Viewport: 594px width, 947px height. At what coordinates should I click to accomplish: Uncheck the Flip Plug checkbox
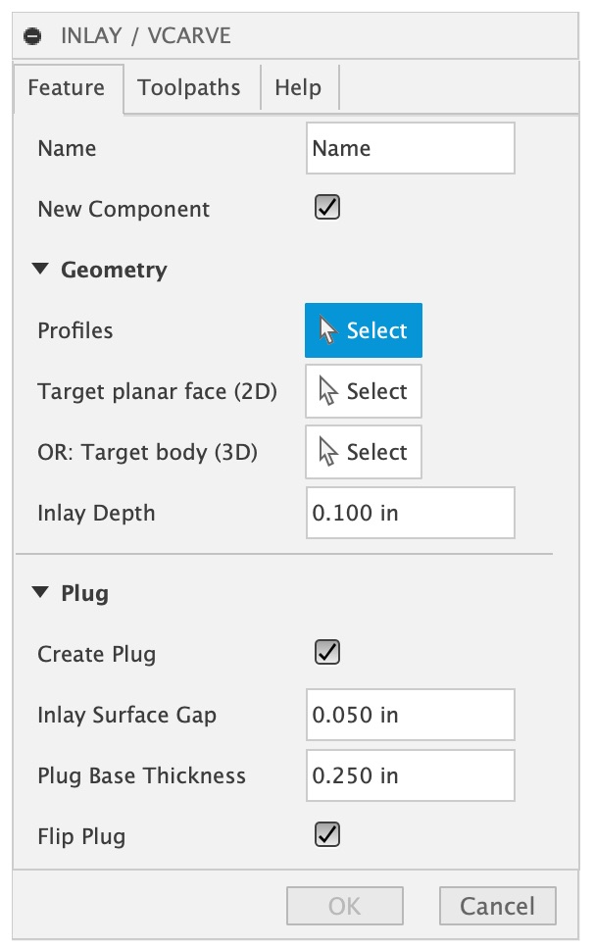click(x=326, y=835)
